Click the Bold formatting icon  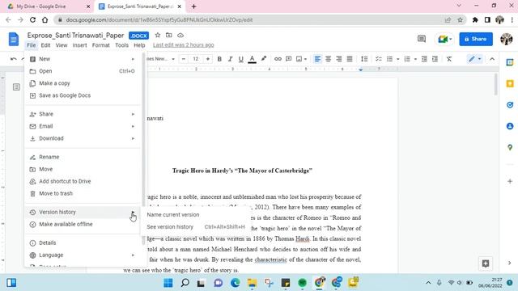tap(219, 59)
